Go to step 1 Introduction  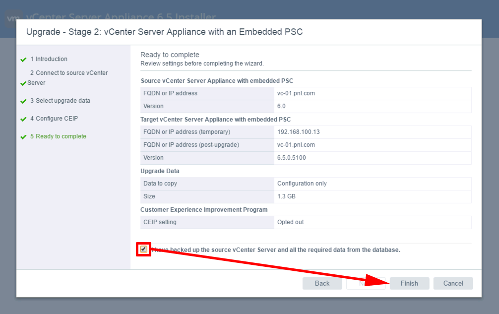coord(49,59)
